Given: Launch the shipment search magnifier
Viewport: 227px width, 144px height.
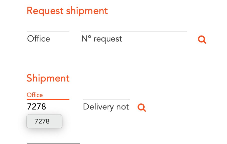Looking at the screenshot, I should (x=142, y=107).
